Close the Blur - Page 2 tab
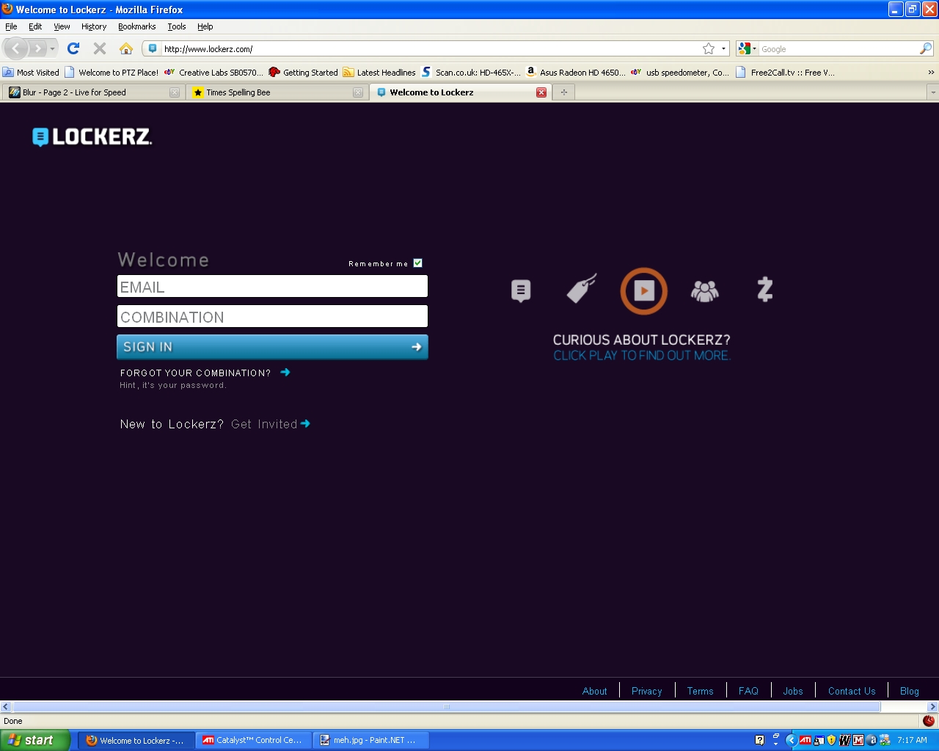939x751 pixels. click(x=175, y=92)
